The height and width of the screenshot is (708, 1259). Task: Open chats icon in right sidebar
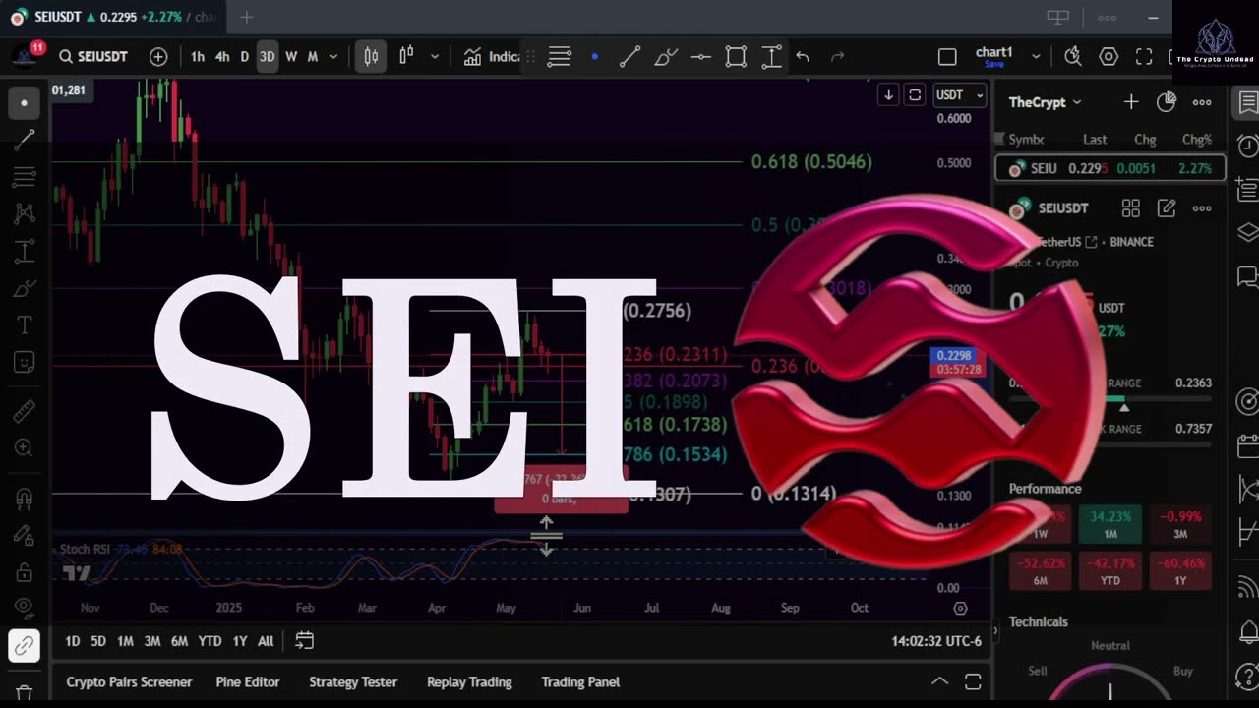1247,276
